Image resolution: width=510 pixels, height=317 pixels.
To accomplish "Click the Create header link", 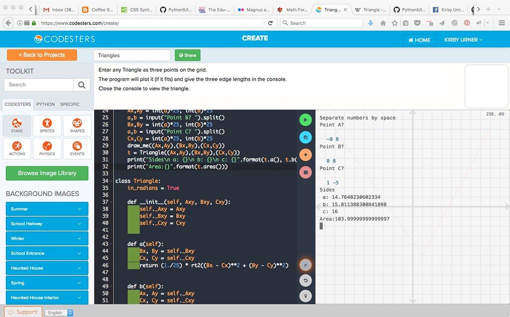I will coord(255,38).
